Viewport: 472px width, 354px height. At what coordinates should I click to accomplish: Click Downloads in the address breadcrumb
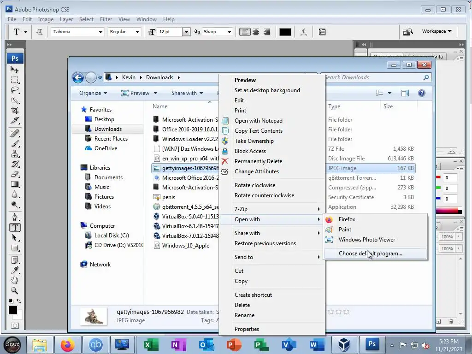(160, 77)
